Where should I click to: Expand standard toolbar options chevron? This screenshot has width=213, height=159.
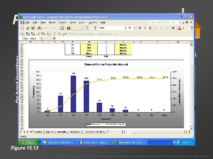[x=95, y=28]
